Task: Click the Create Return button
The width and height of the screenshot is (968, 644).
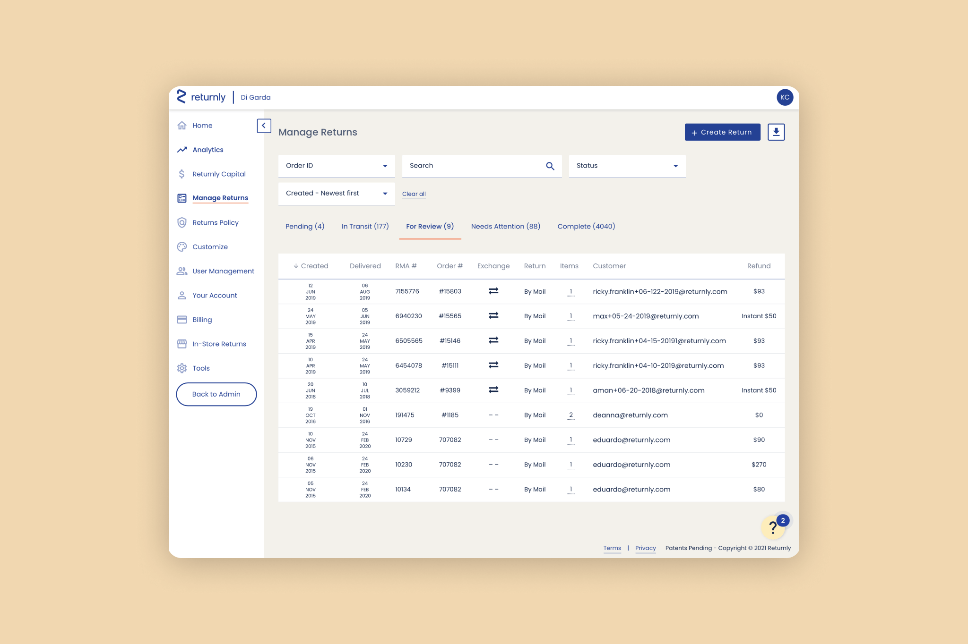Action: tap(722, 132)
